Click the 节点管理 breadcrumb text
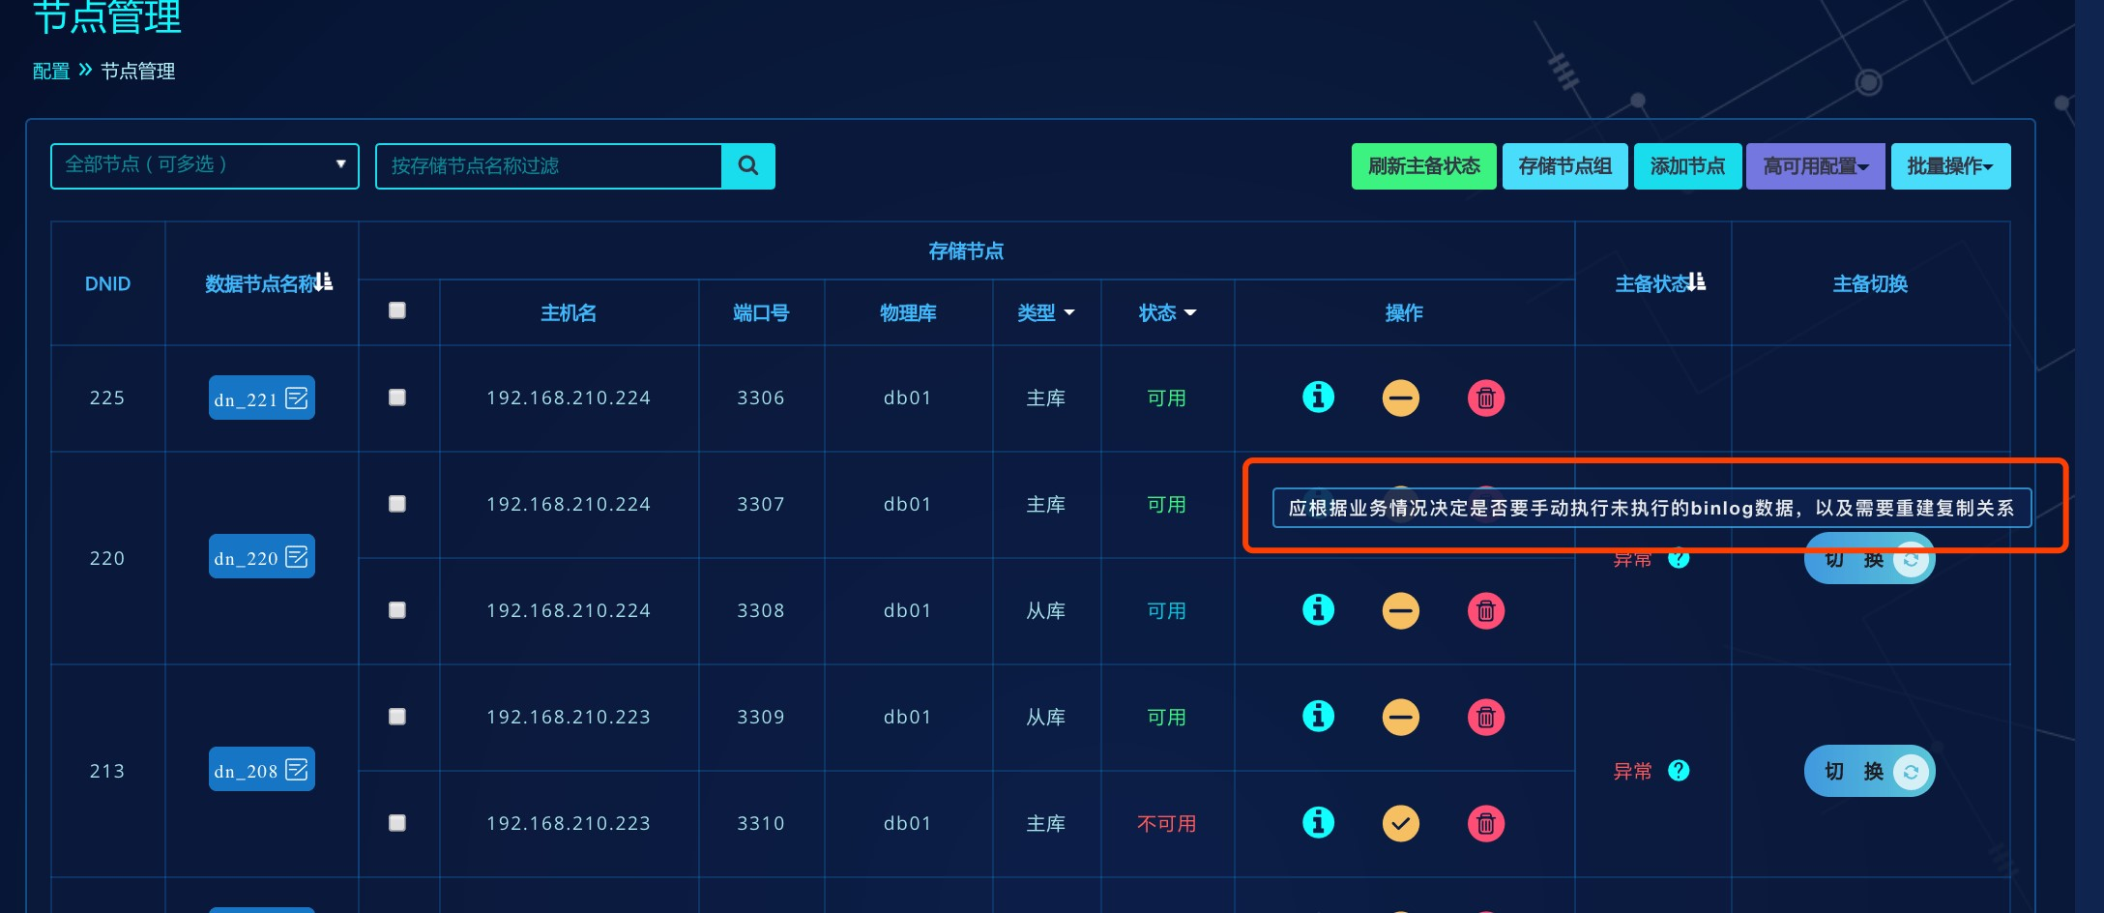Screen dimensions: 2104x913 [137, 71]
